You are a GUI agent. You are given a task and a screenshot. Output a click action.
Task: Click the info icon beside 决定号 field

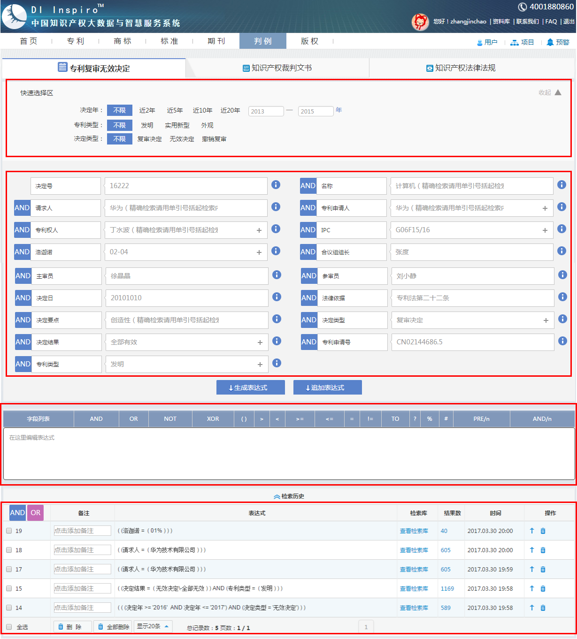pos(276,185)
